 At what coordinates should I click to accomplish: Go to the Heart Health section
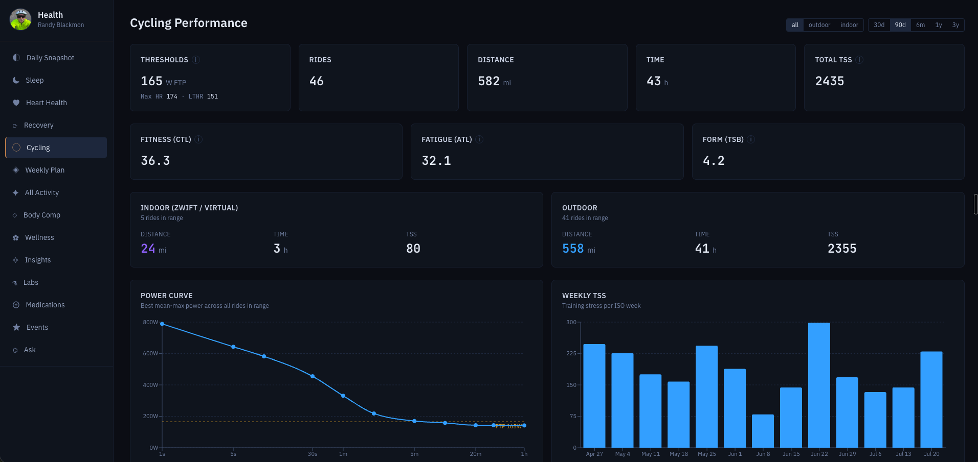click(x=56, y=103)
